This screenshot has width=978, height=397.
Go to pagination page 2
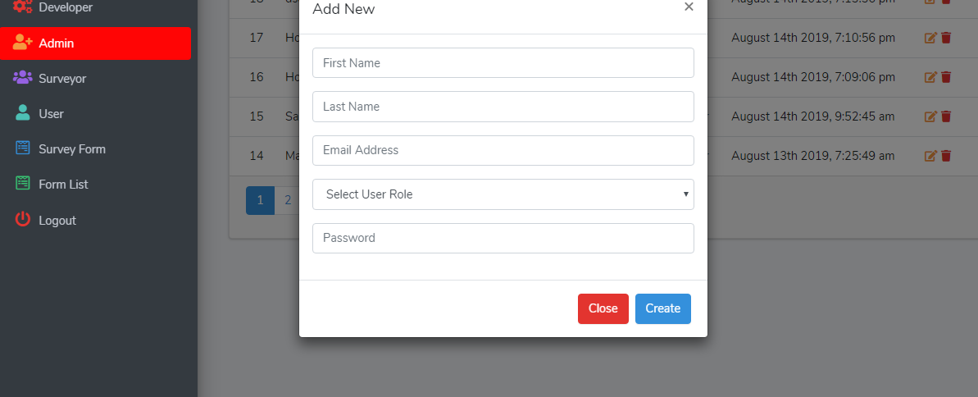288,200
